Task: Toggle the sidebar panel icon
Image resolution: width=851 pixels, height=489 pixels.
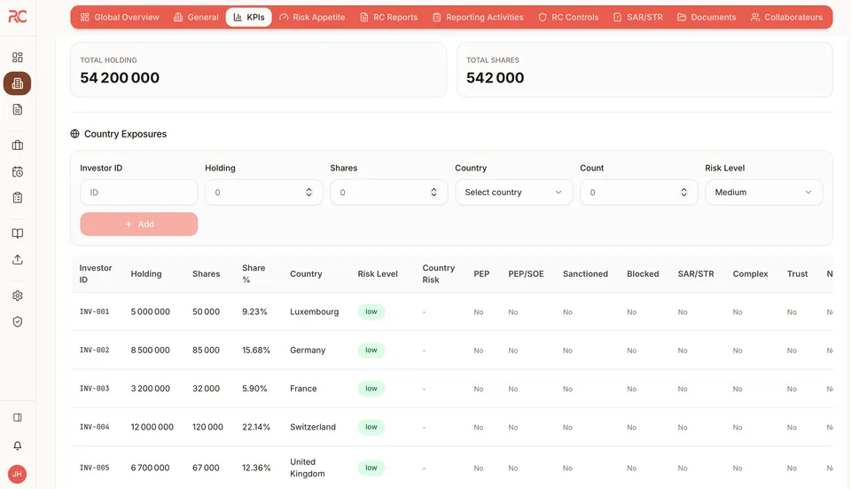Action: (x=18, y=417)
